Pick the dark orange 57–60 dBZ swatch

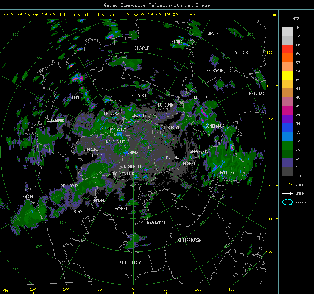(287, 58)
